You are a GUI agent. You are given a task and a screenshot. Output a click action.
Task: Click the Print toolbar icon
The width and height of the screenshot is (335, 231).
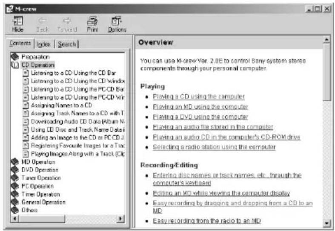click(92, 21)
